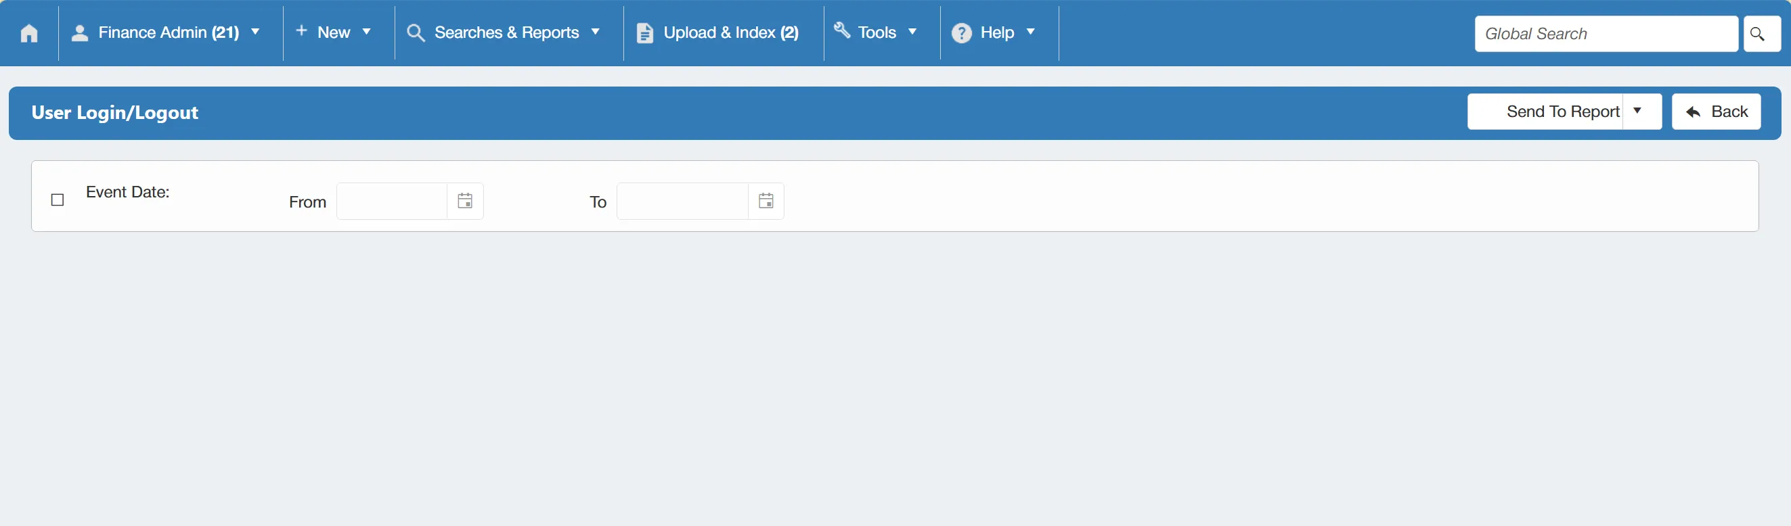Image resolution: width=1791 pixels, height=526 pixels.
Task: Expand the New menu arrow
Action: (366, 32)
